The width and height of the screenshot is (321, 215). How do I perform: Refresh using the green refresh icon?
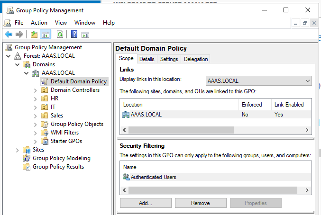coord(60,35)
